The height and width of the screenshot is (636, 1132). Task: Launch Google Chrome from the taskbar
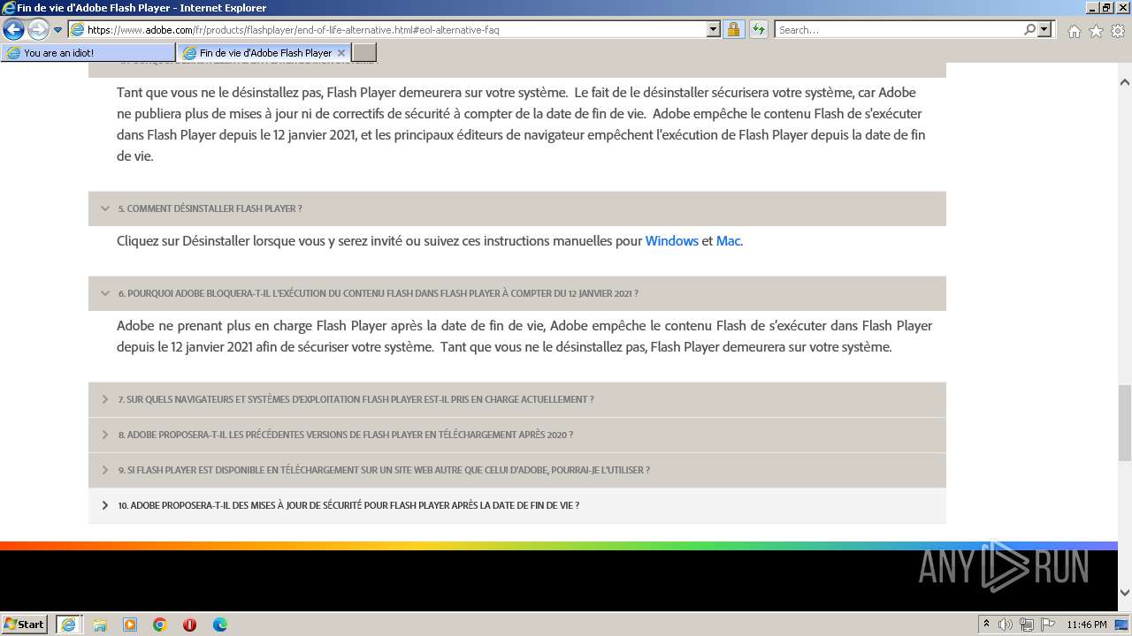160,625
